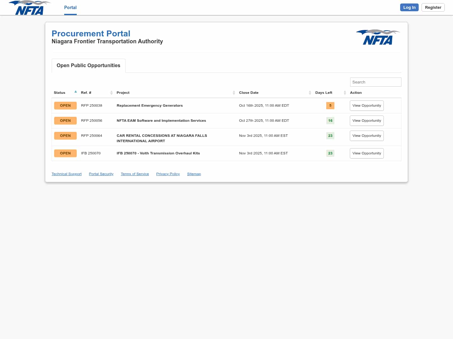The image size is (453, 339).
Task: Click into the Search field
Action: 375,82
